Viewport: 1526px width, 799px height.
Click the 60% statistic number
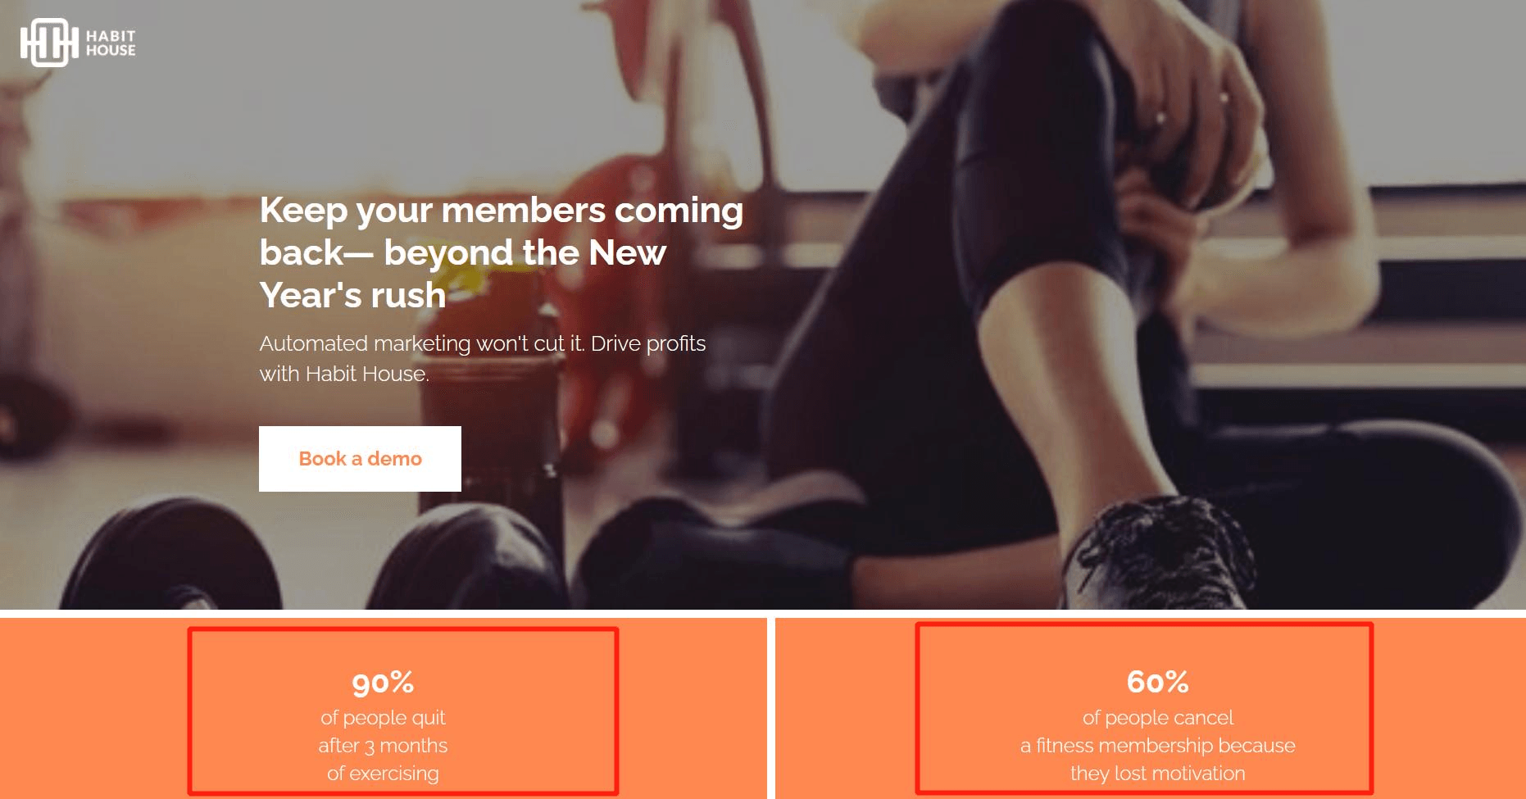pyautogui.click(x=1157, y=682)
